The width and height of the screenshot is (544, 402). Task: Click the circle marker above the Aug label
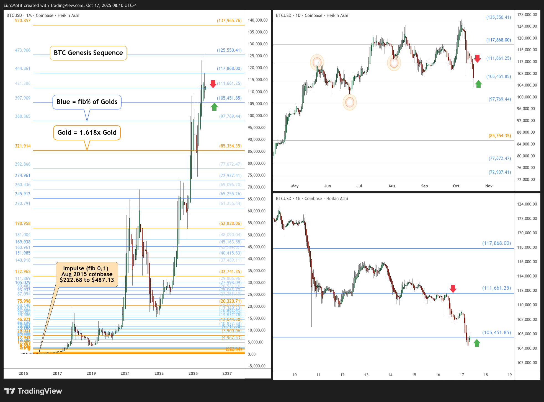click(x=394, y=63)
